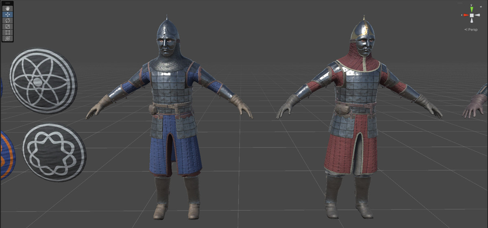Select the blue armored soldier model
This screenshot has width=488, height=228.
(170, 118)
